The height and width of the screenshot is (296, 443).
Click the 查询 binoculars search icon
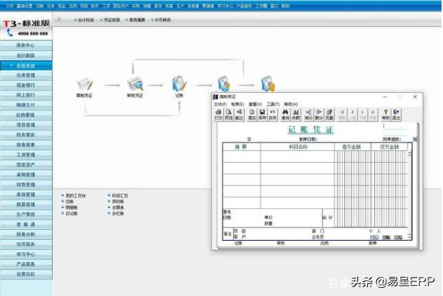point(285,114)
